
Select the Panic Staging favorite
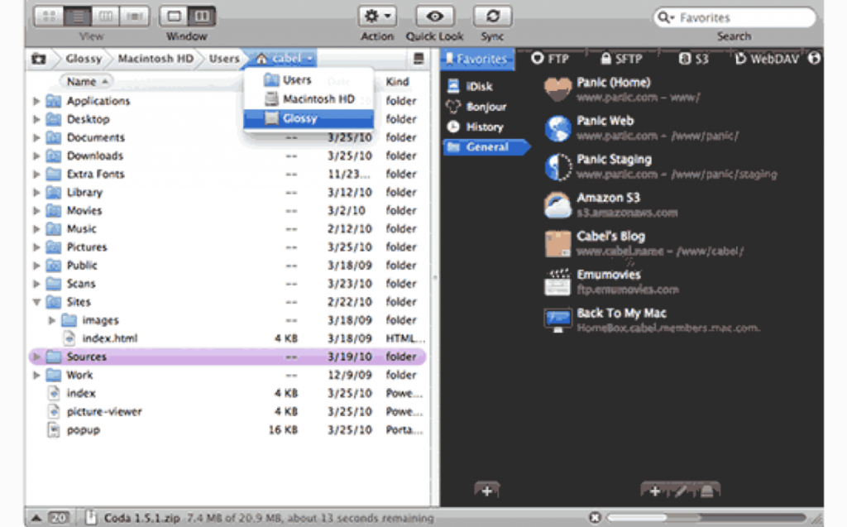point(660,166)
